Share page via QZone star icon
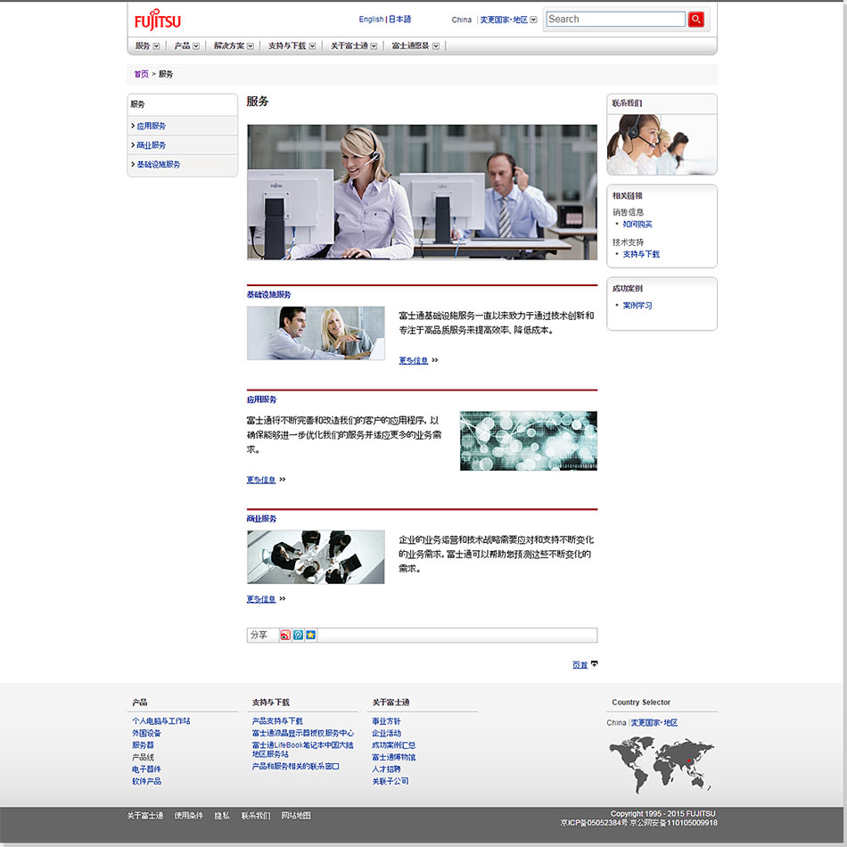847x847 pixels. tap(310, 635)
